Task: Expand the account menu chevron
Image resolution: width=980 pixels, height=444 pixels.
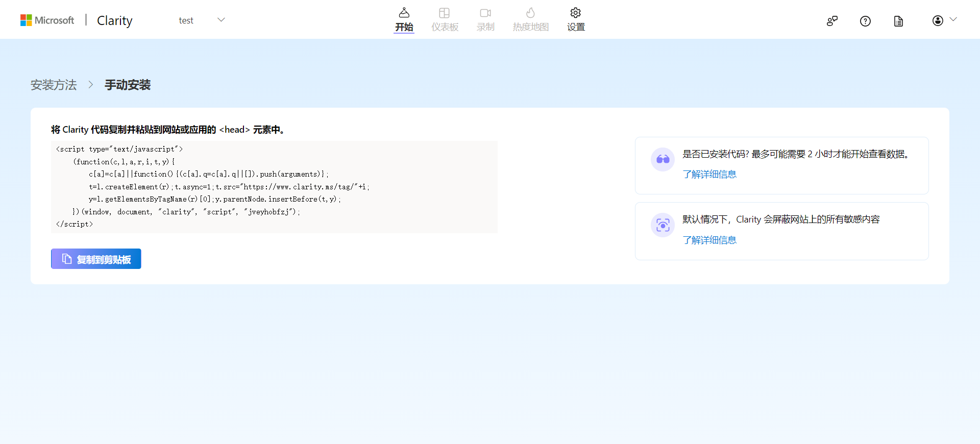Action: coord(953,19)
